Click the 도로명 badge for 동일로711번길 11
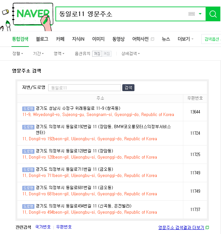Viewport: 221px width, 234px height. tap(28, 170)
